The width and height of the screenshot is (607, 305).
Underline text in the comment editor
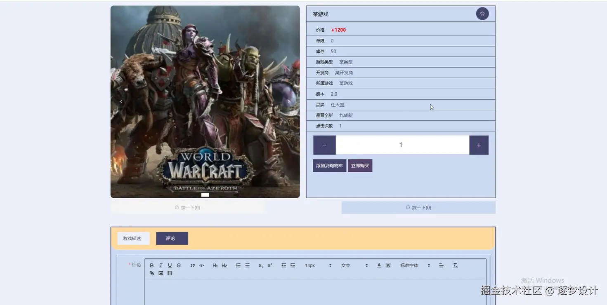click(x=170, y=265)
